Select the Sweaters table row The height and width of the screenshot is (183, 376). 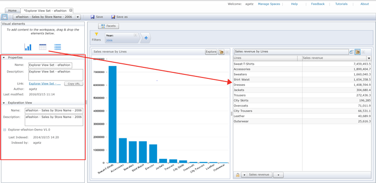302,74
